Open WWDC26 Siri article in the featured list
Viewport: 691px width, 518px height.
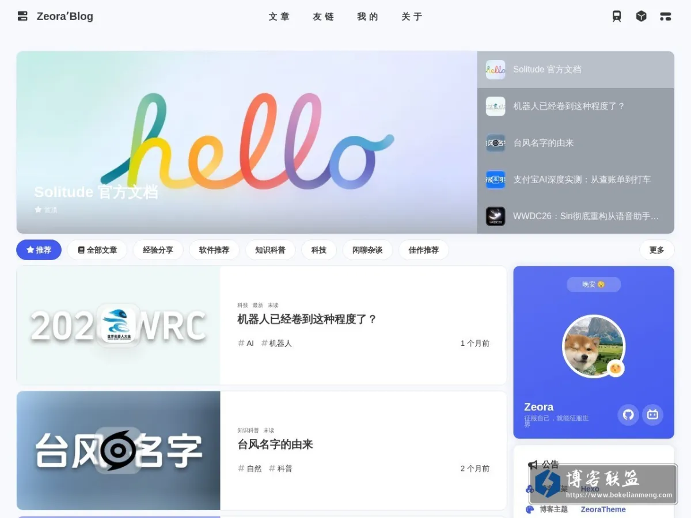coord(576,216)
